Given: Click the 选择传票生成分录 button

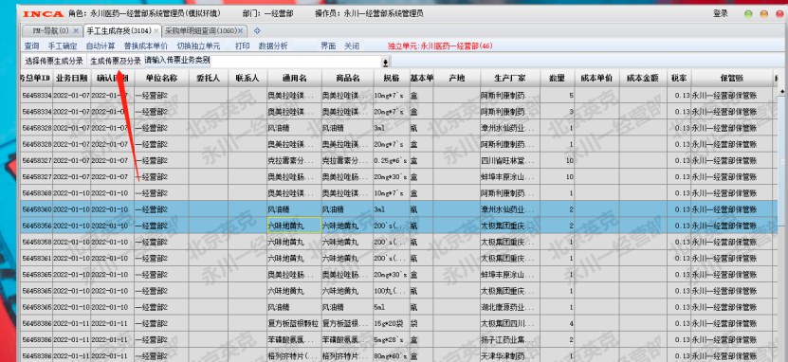Looking at the screenshot, I should [x=54, y=62].
